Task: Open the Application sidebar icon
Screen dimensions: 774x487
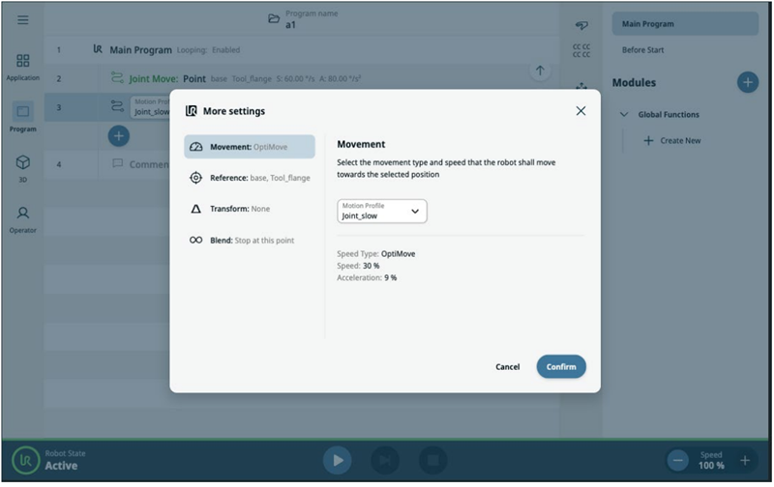Action: [22, 66]
